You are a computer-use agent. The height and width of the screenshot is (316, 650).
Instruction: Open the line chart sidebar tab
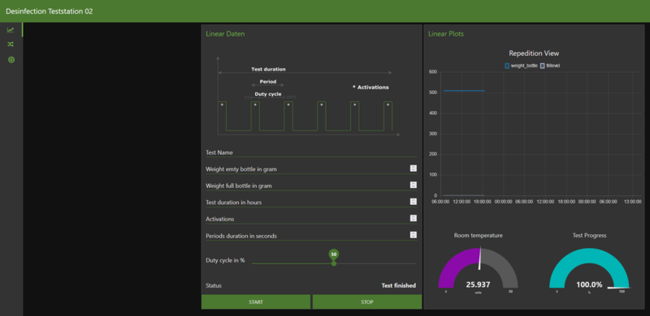pyautogui.click(x=11, y=30)
